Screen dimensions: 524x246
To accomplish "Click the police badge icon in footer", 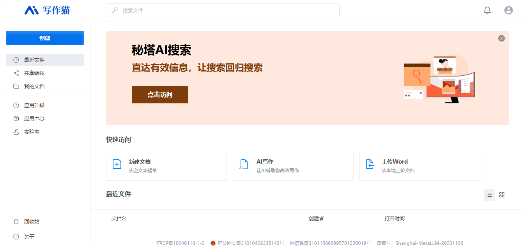I will point(213,243).
